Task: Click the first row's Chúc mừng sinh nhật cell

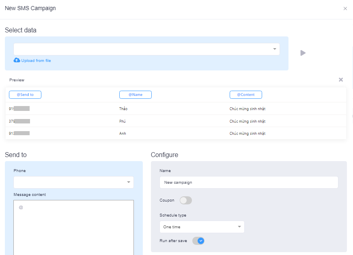Action: (248, 109)
